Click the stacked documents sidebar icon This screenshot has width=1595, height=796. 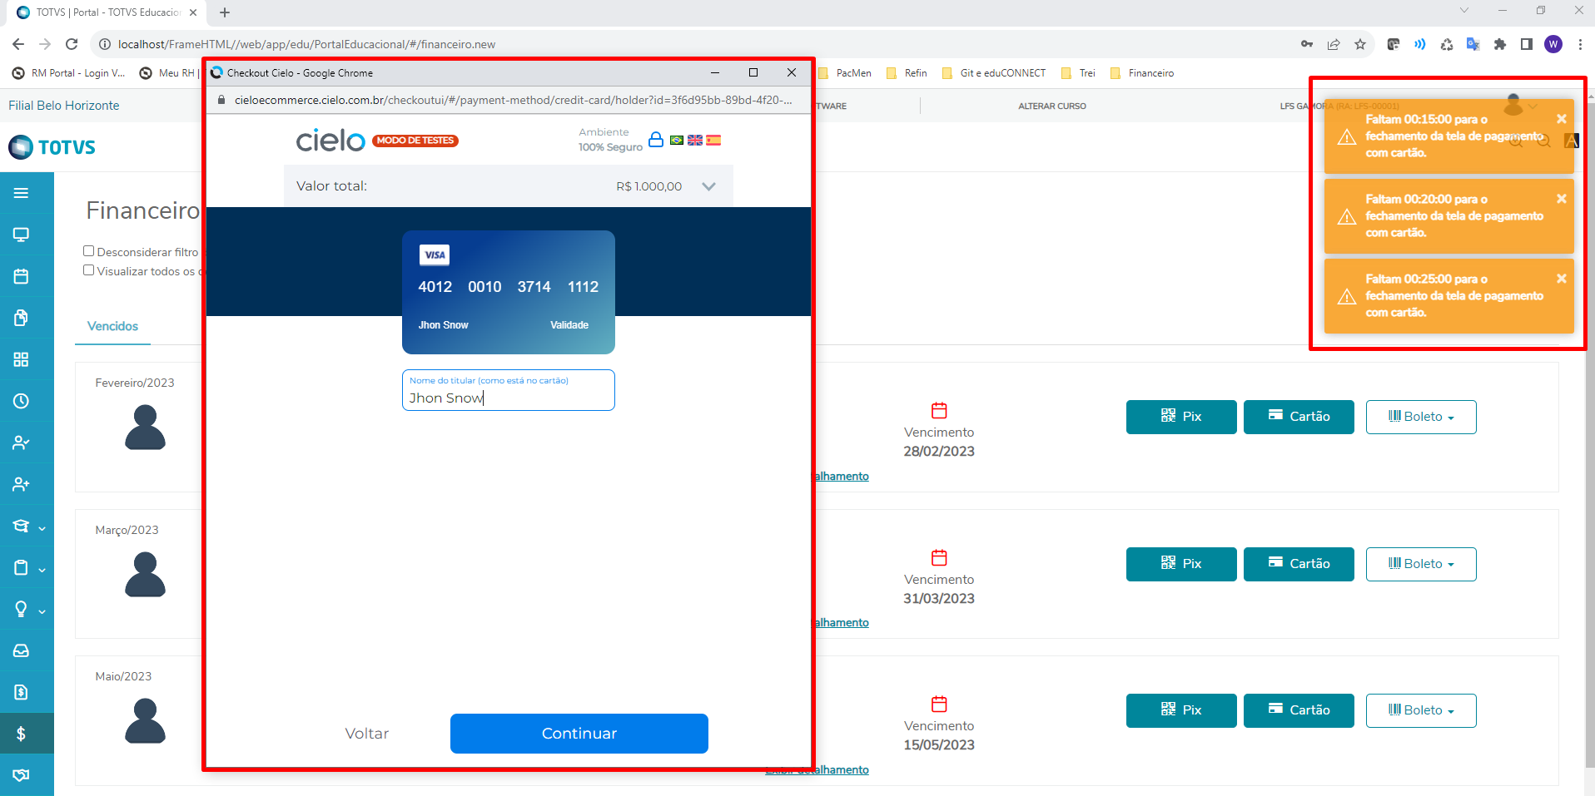(x=22, y=318)
